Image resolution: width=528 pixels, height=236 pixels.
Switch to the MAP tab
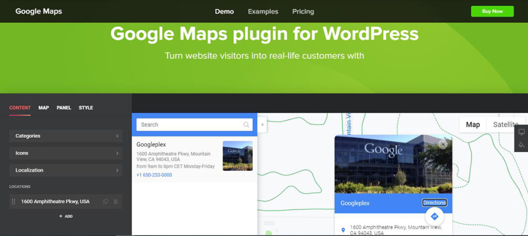click(x=43, y=108)
